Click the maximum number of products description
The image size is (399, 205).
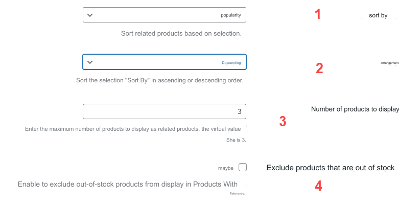(135, 134)
